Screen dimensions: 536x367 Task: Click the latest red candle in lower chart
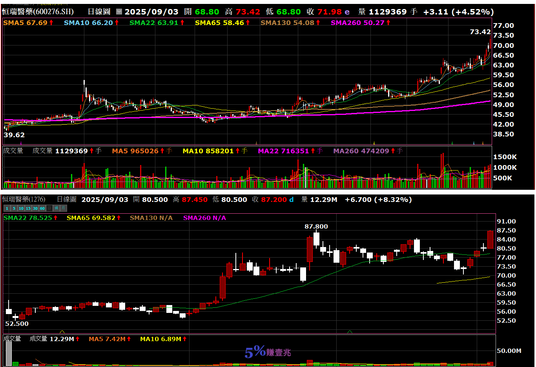tap(490, 240)
